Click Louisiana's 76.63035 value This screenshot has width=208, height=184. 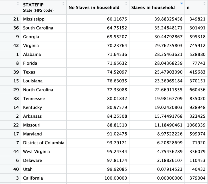tap(117, 81)
